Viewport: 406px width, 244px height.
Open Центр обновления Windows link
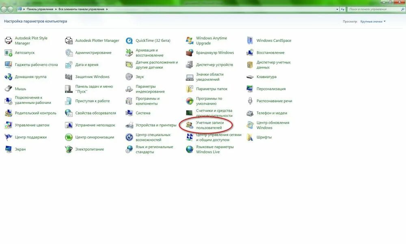tap(273, 125)
